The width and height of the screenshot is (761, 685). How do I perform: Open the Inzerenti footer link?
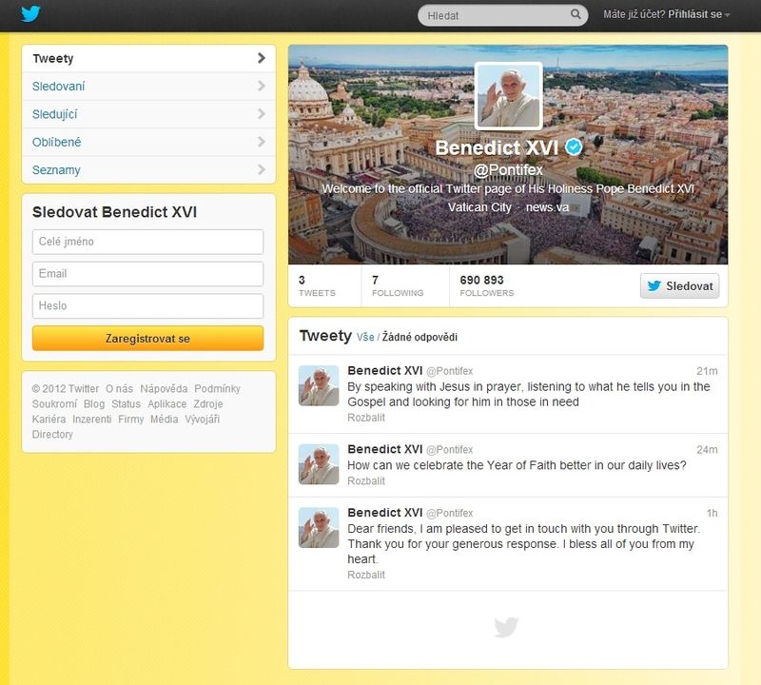point(91,419)
